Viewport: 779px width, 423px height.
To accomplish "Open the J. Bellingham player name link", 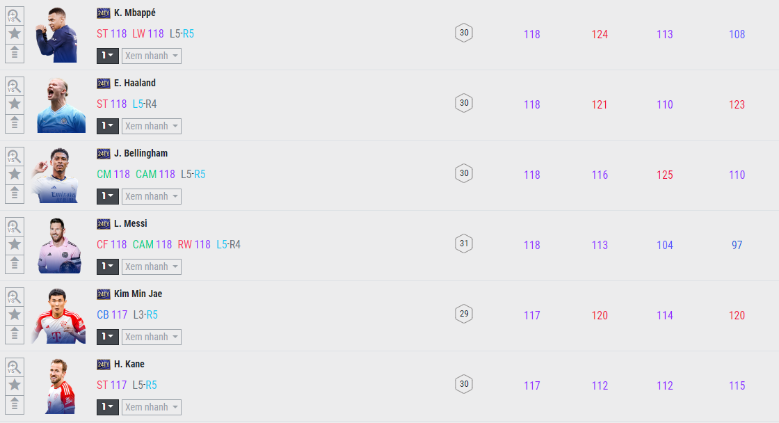I will pyautogui.click(x=141, y=153).
